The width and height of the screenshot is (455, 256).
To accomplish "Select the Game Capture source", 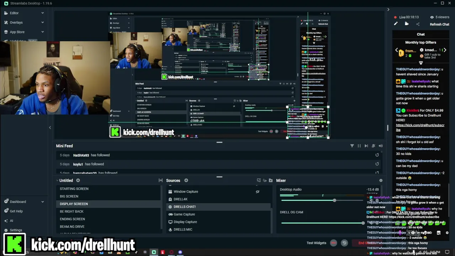I will coord(219,214).
